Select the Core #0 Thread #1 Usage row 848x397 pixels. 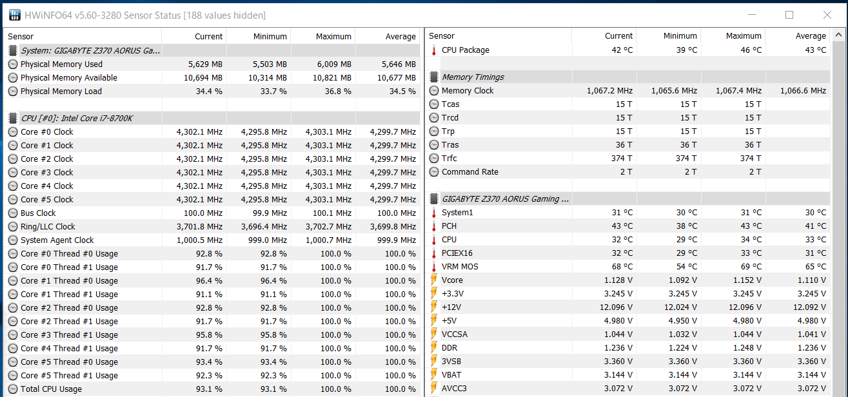tap(212, 267)
